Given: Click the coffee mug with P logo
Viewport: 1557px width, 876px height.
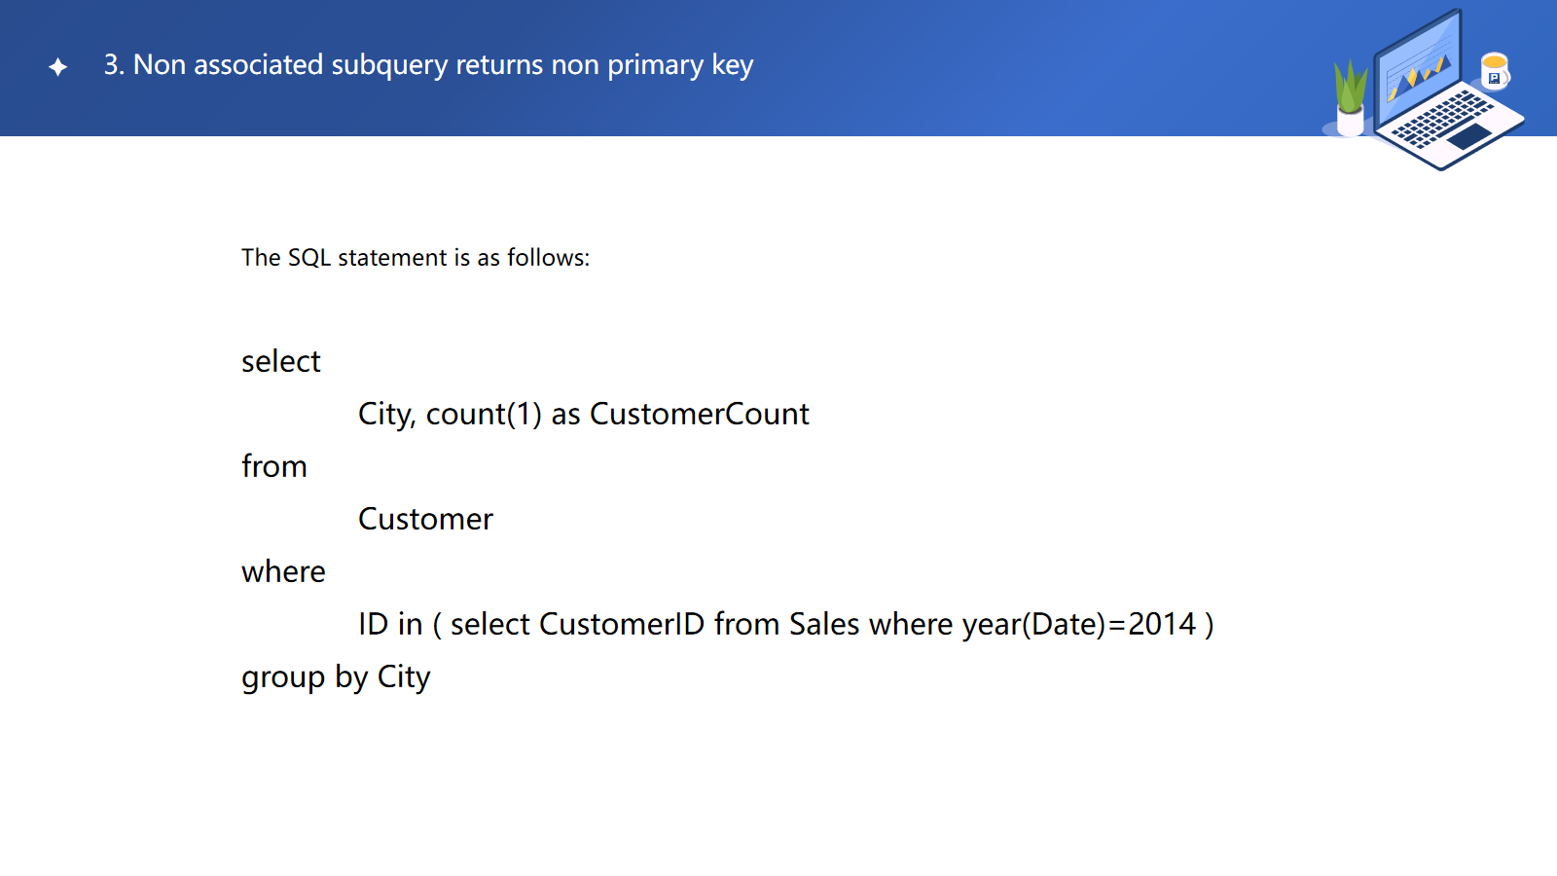Looking at the screenshot, I should (x=1494, y=71).
